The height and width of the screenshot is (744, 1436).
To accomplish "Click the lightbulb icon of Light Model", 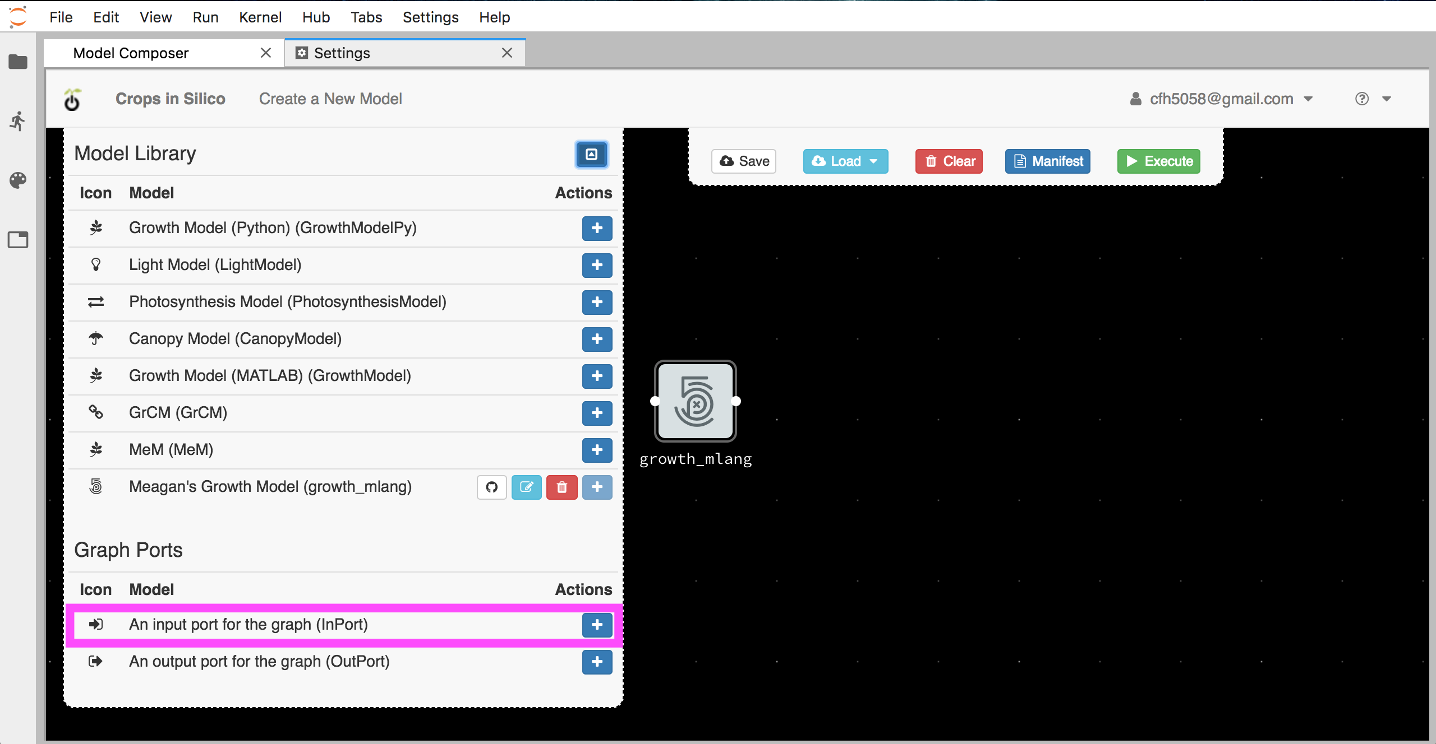I will [x=96, y=264].
